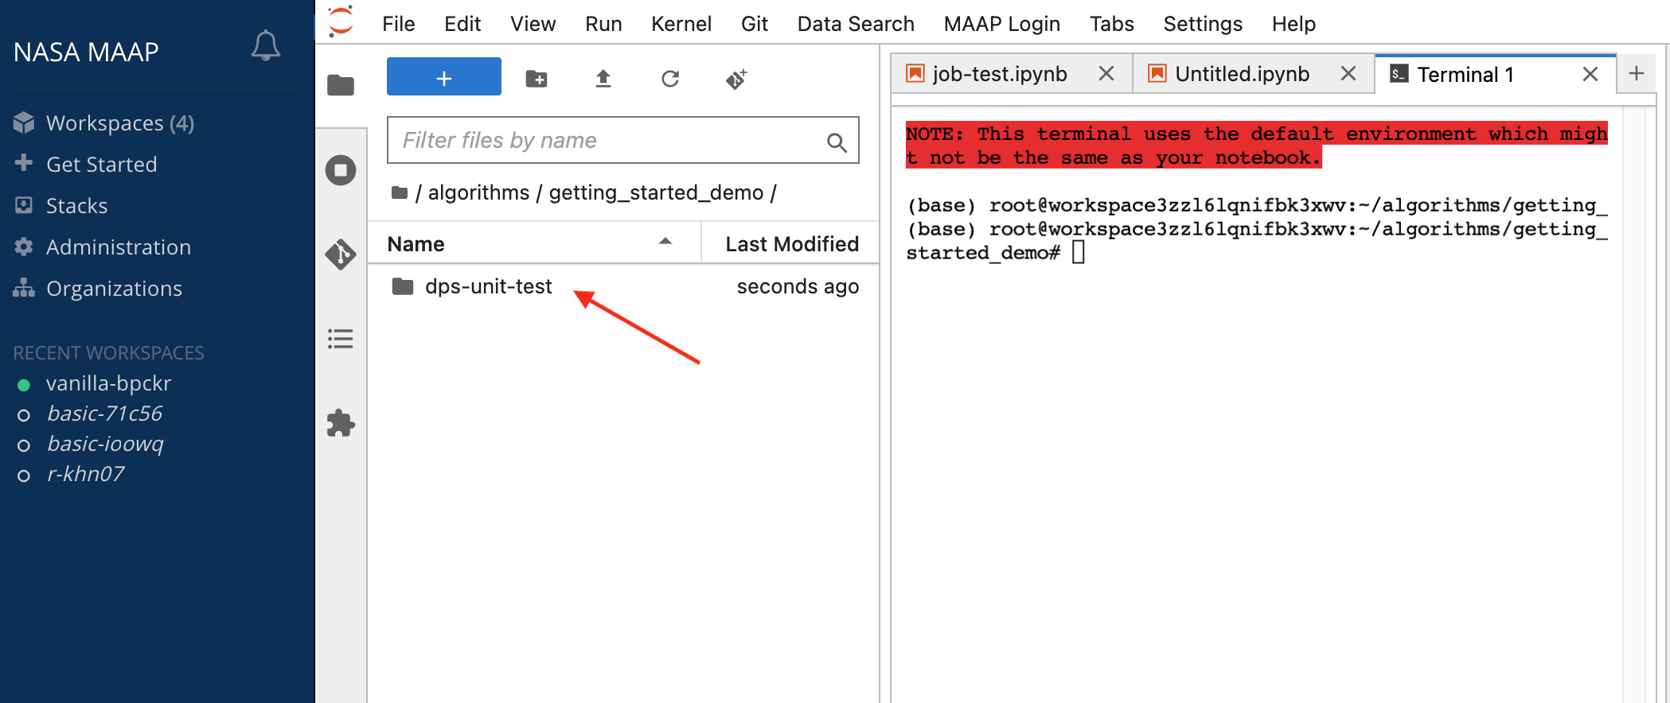This screenshot has height=703, width=1670.
Task: Open Administration settings
Action: coord(118,247)
